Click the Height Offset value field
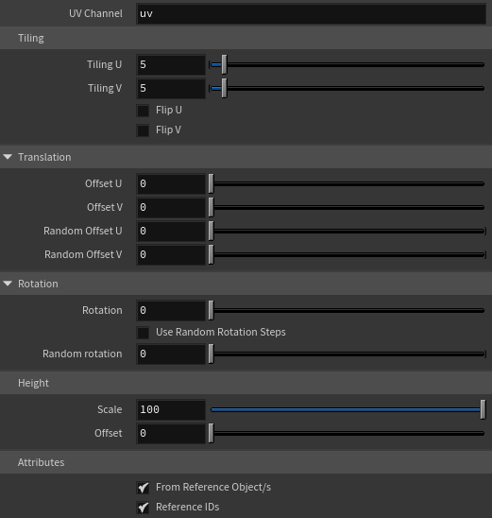 171,433
